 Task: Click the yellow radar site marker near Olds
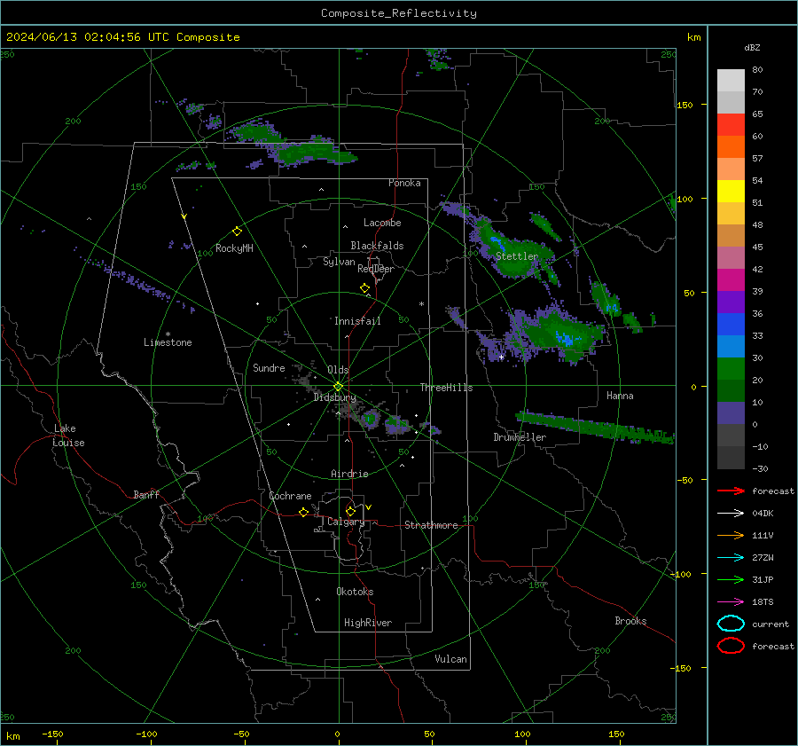339,387
